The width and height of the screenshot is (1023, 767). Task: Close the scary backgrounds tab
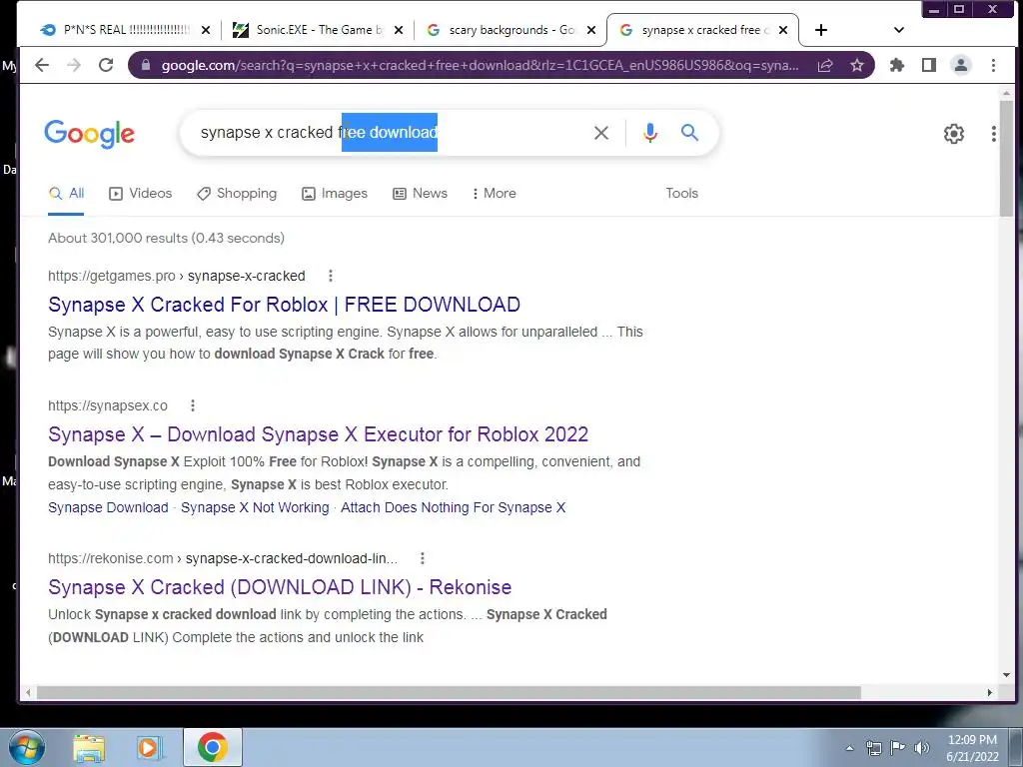591,30
